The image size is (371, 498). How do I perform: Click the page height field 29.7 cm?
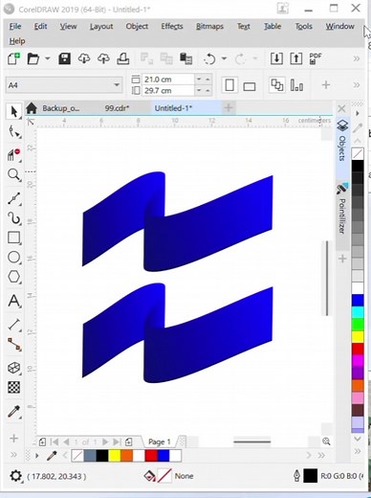[x=167, y=91]
